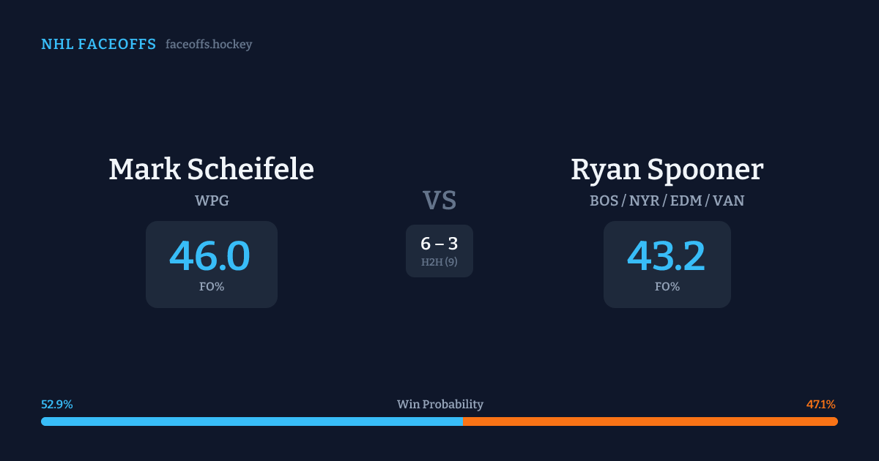This screenshot has width=879, height=461.
Task: Click the FO% label under 43.2
Action: pyautogui.click(x=667, y=287)
